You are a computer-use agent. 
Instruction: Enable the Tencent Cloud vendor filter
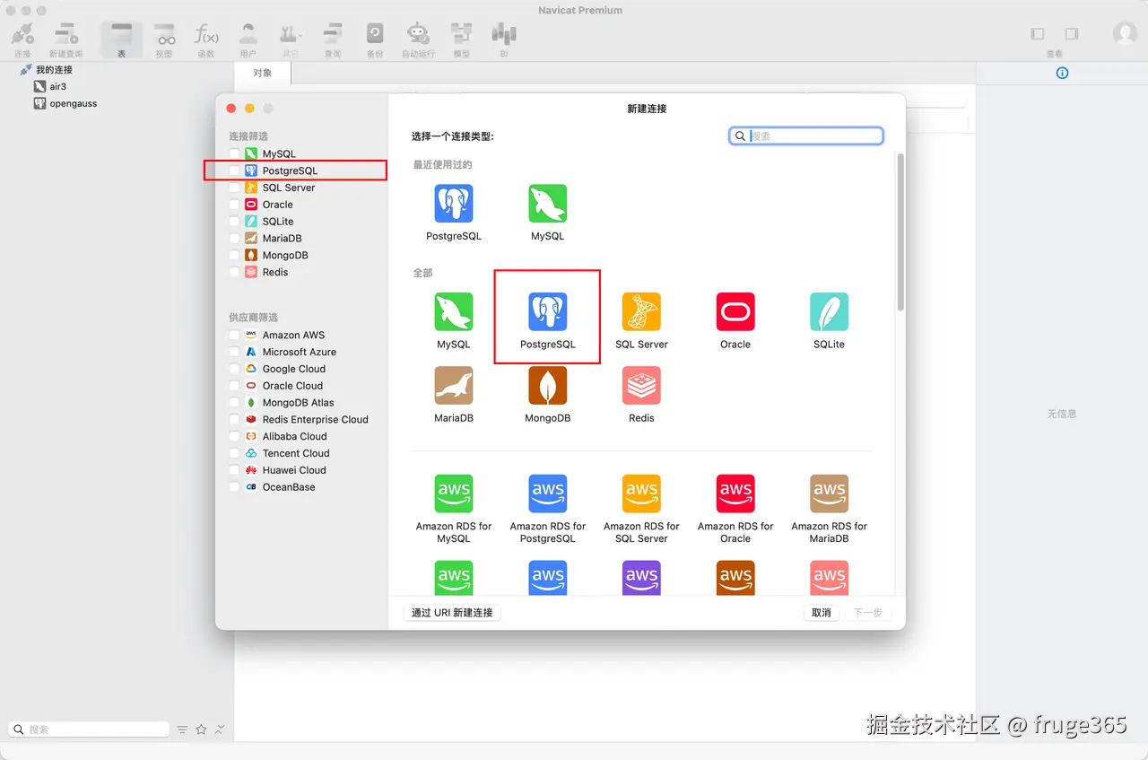click(235, 453)
